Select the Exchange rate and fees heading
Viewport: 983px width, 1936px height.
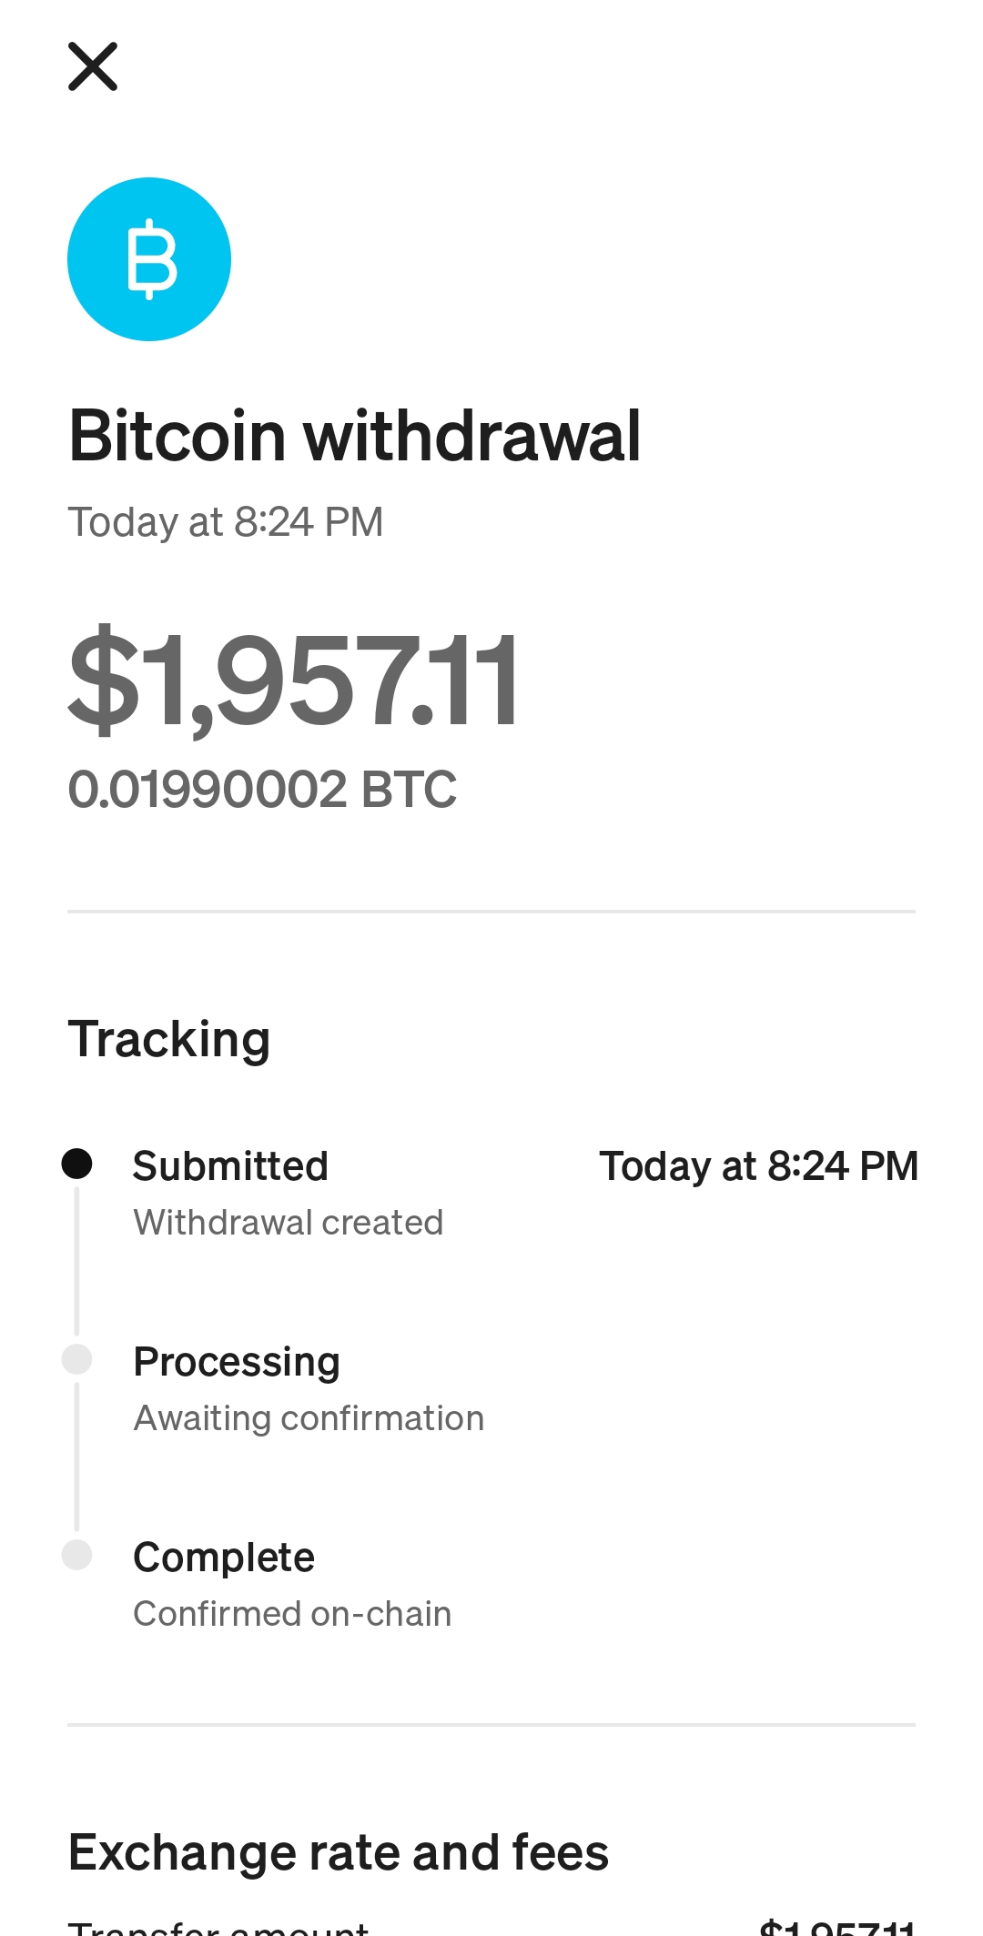pyautogui.click(x=339, y=1852)
